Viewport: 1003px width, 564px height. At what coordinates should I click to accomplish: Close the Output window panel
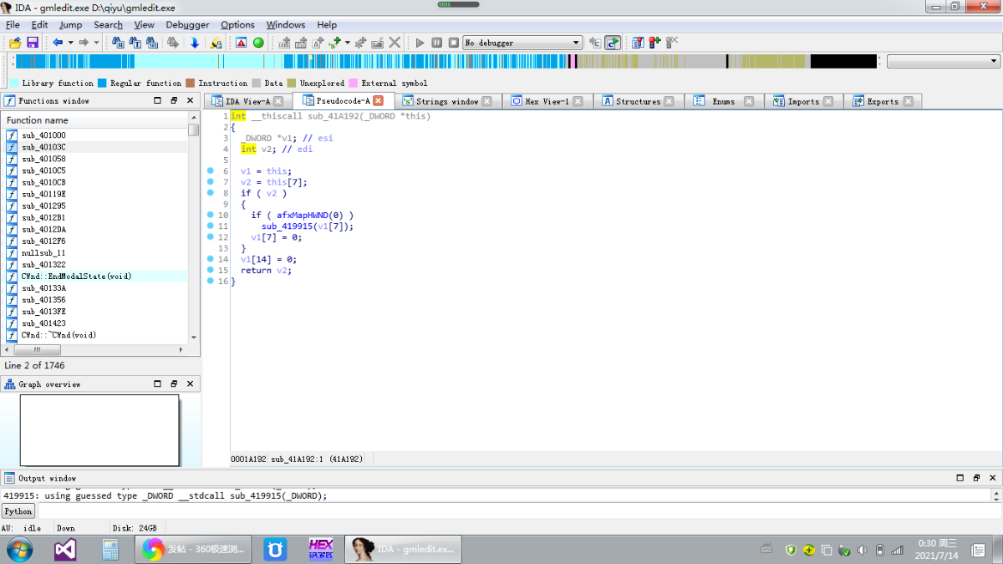pos(992,478)
